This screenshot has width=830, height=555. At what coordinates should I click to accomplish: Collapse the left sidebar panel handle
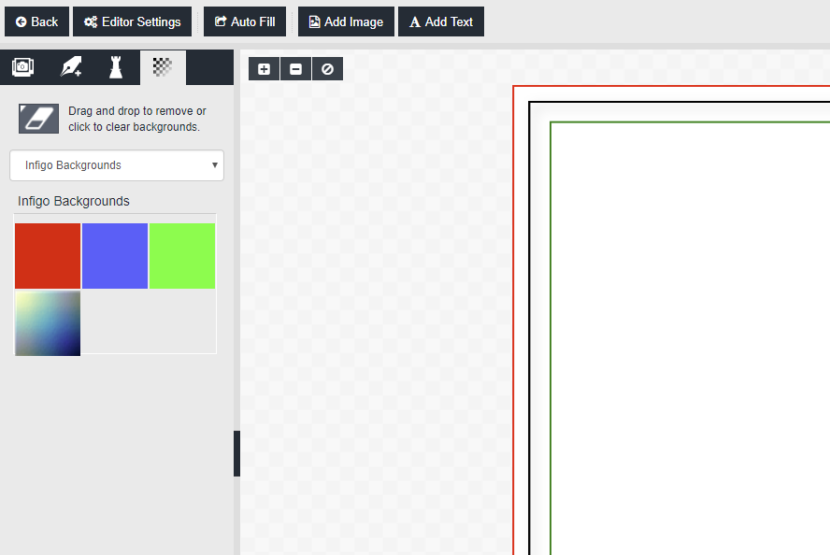(236, 454)
